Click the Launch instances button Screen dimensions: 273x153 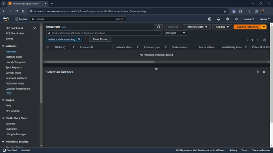click(x=247, y=27)
